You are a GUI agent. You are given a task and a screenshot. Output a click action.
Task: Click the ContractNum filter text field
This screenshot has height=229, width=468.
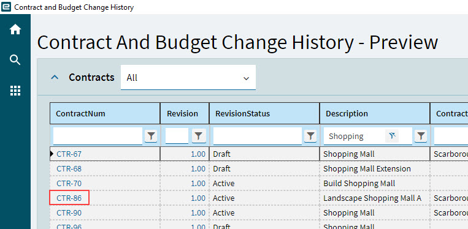[x=98, y=136]
